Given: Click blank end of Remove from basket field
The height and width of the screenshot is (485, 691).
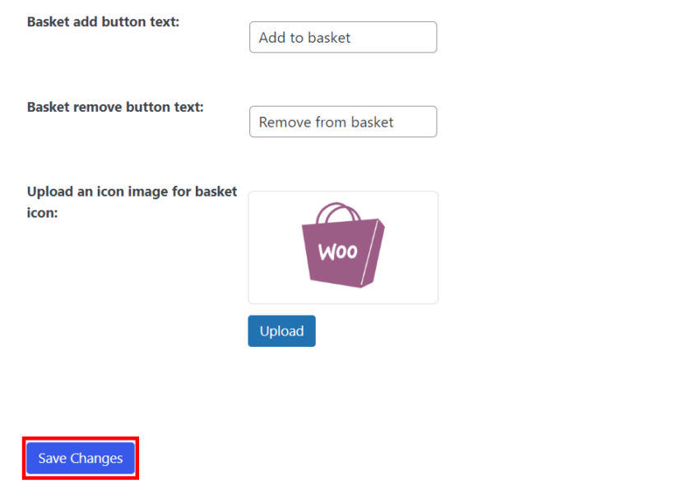Looking at the screenshot, I should pos(415,122).
